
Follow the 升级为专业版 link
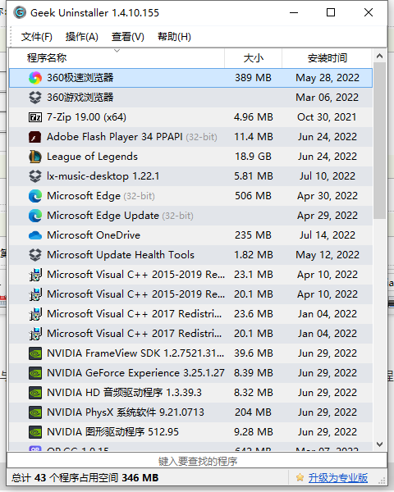click(337, 478)
